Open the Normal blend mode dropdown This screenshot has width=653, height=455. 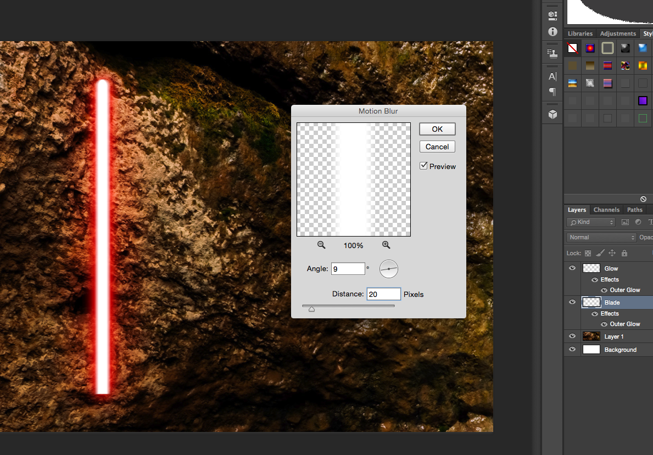pyautogui.click(x=600, y=237)
